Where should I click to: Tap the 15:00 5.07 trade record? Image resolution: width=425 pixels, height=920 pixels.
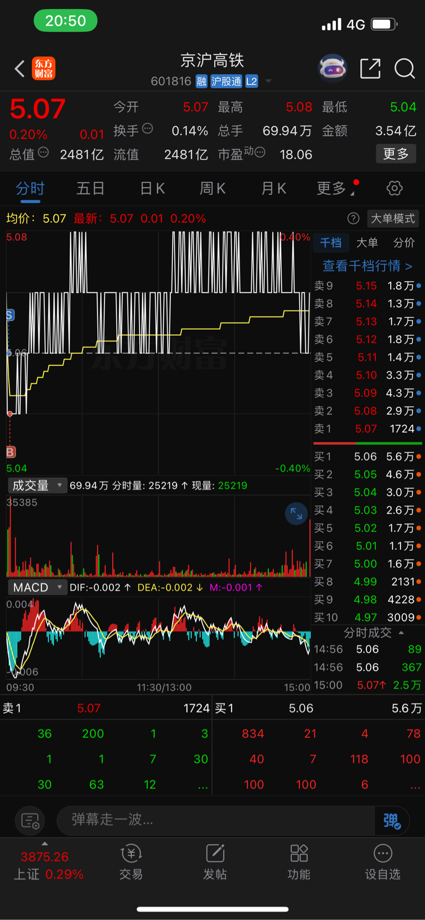[367, 685]
